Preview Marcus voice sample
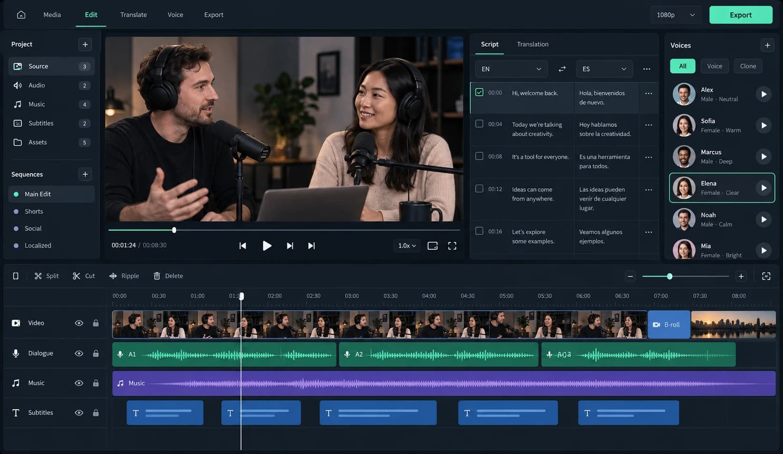 764,156
